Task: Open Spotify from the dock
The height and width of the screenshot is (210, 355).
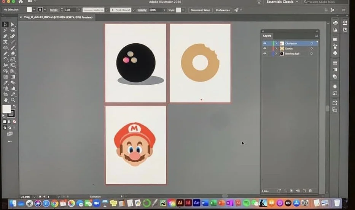Action: click(x=246, y=203)
